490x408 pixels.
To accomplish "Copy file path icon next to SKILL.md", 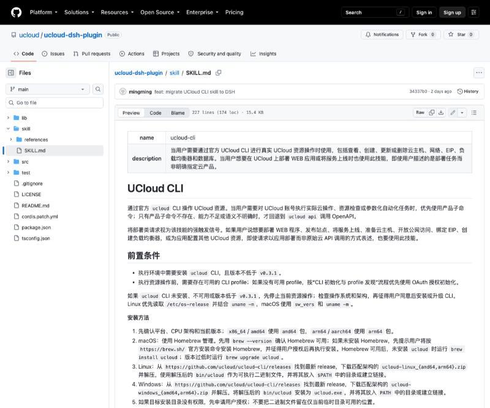I will (219, 72).
